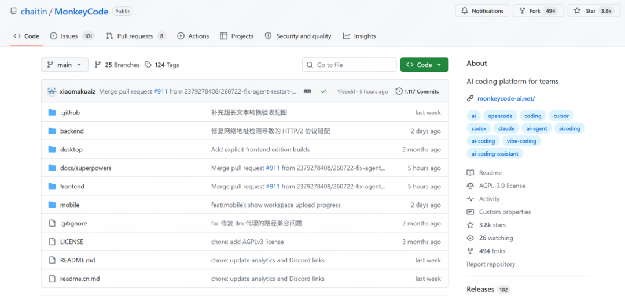Click the icon beside Custom properties

pyautogui.click(x=470, y=212)
